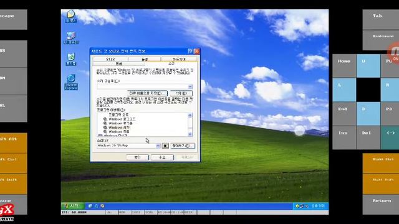Tap the Tab key on the overlay keyboard
The height and width of the screenshot is (224, 399).
tap(381, 19)
